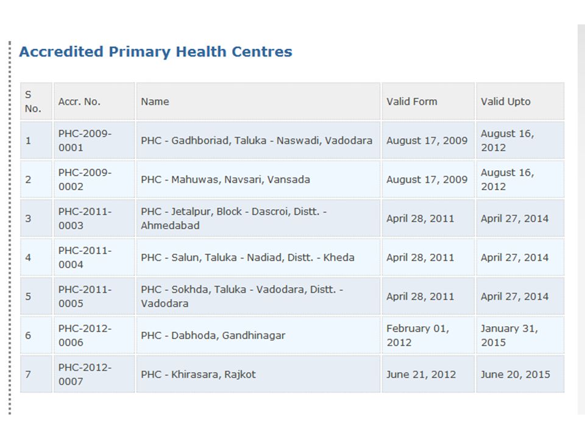
Task: Select the Valid Form column header
Action: [x=428, y=102]
